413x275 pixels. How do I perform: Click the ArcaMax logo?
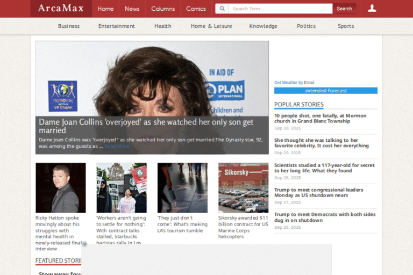point(61,9)
